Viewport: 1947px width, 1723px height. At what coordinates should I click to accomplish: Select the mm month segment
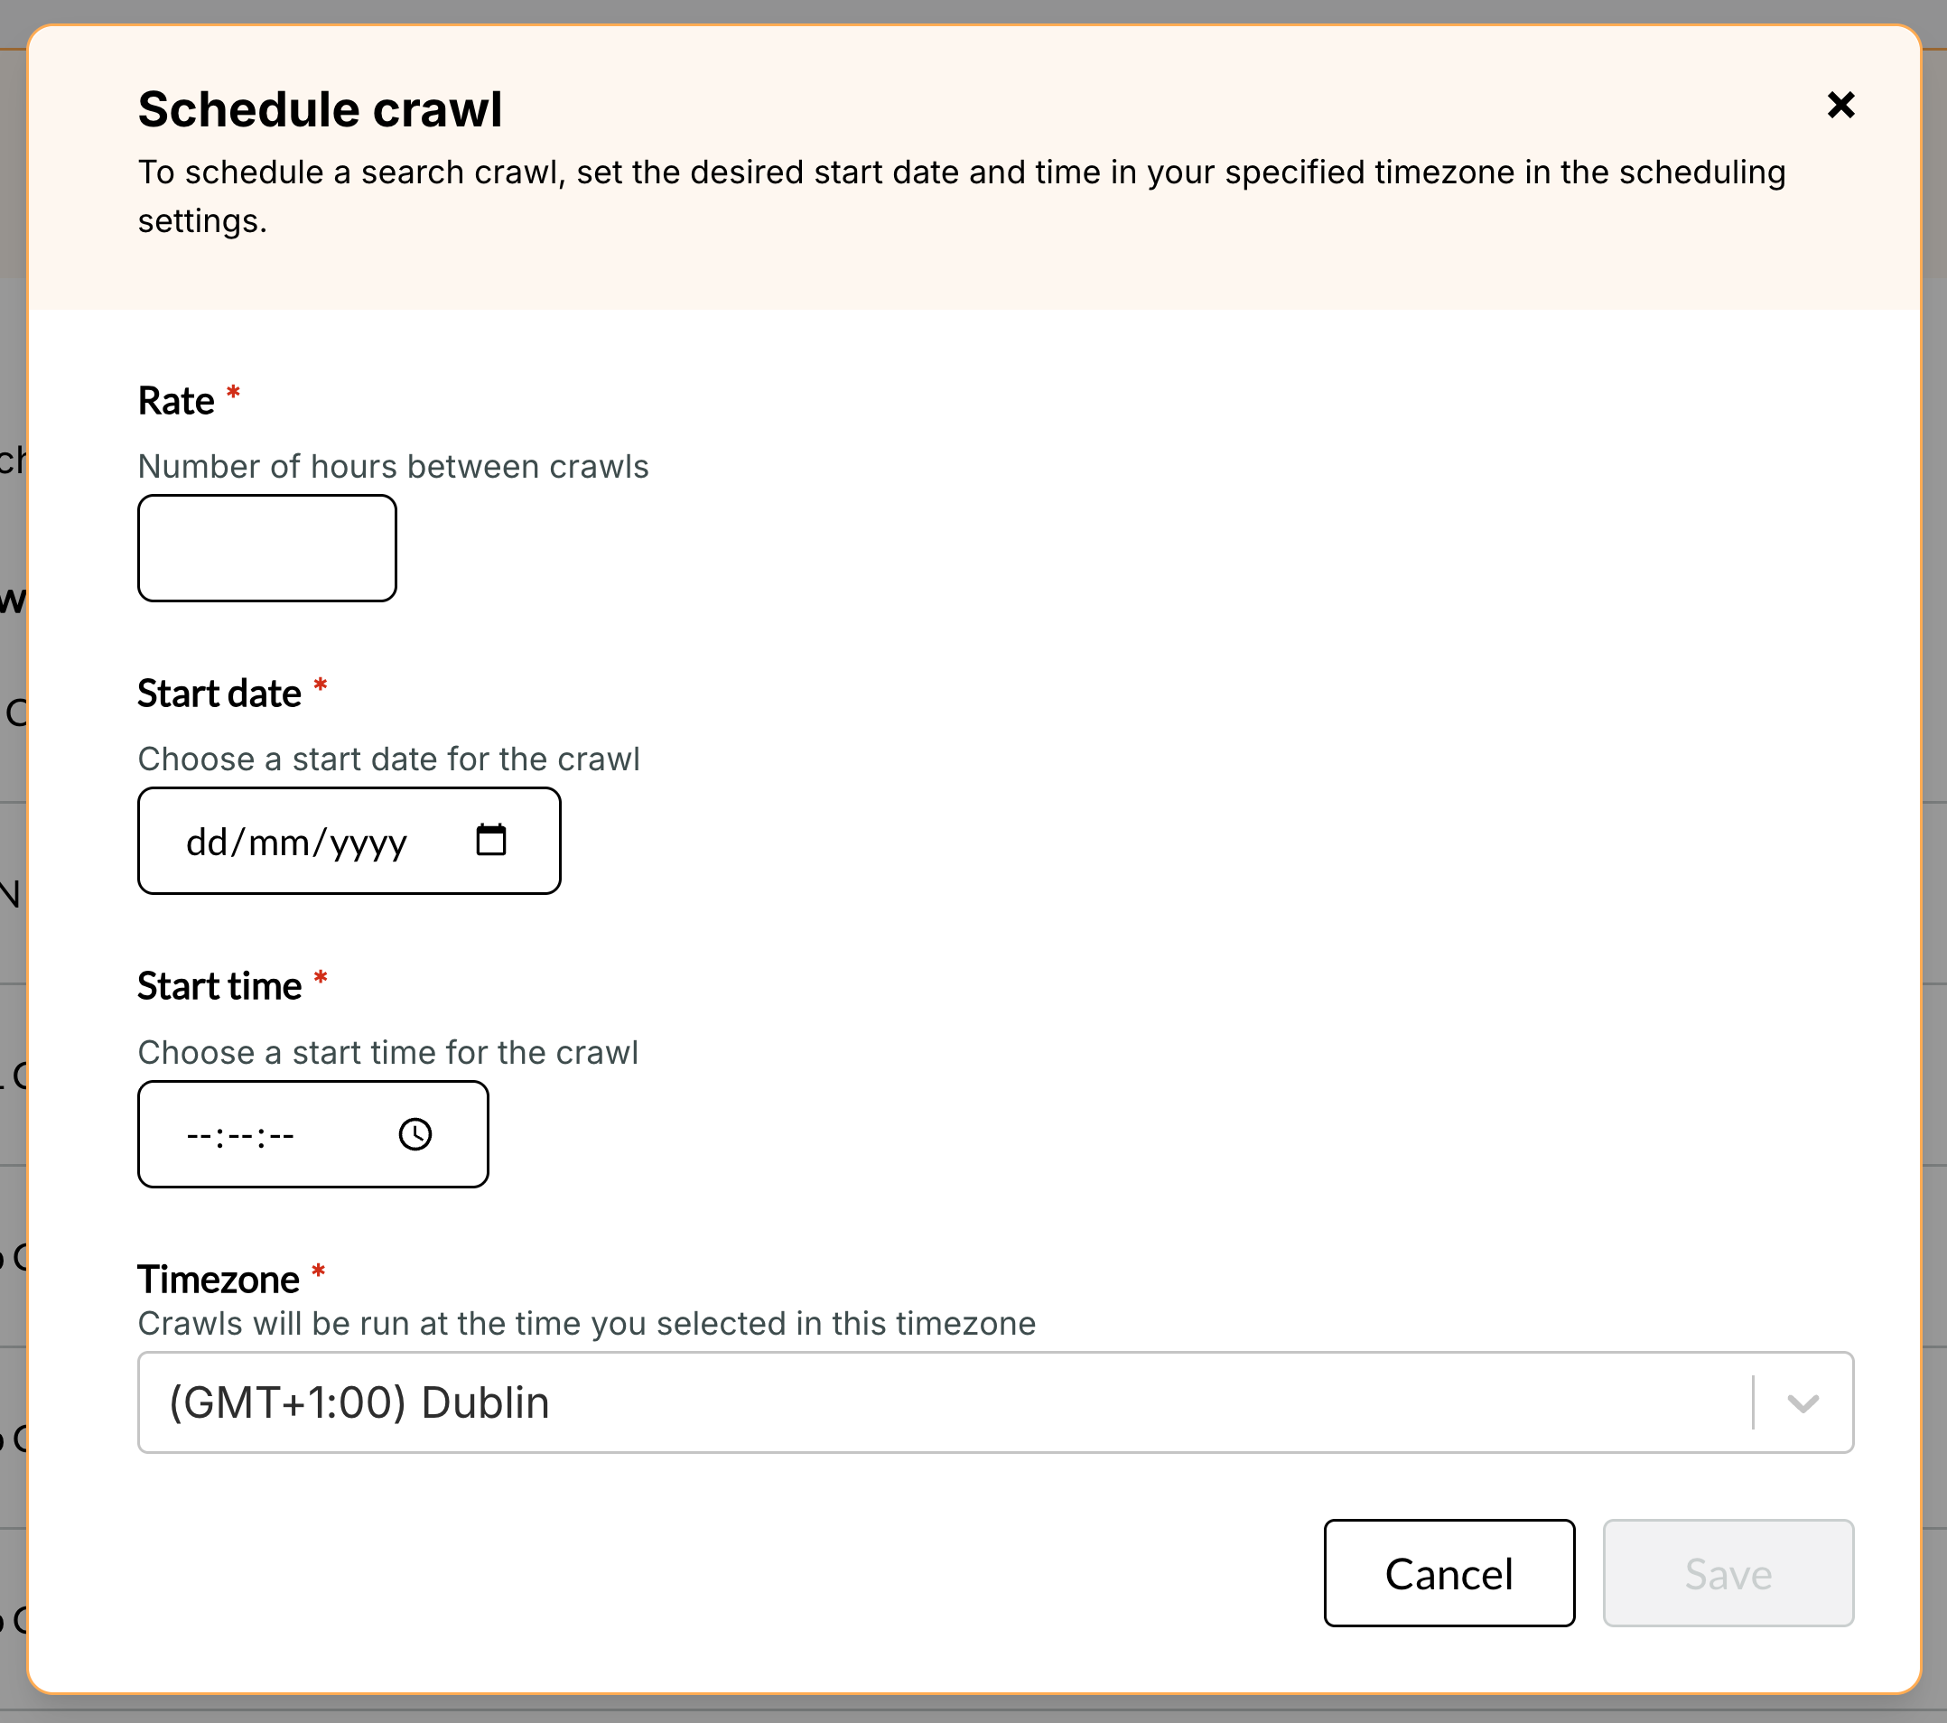click(278, 843)
